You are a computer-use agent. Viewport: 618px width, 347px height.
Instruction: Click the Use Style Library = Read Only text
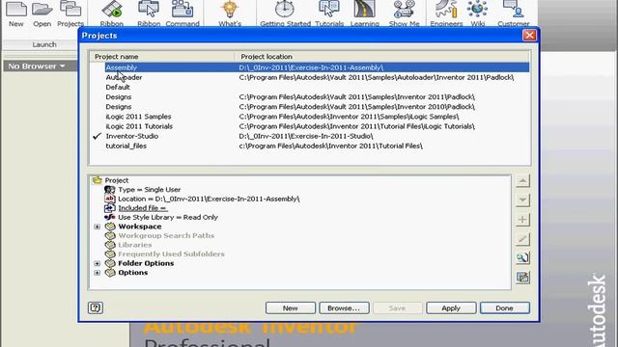168,217
